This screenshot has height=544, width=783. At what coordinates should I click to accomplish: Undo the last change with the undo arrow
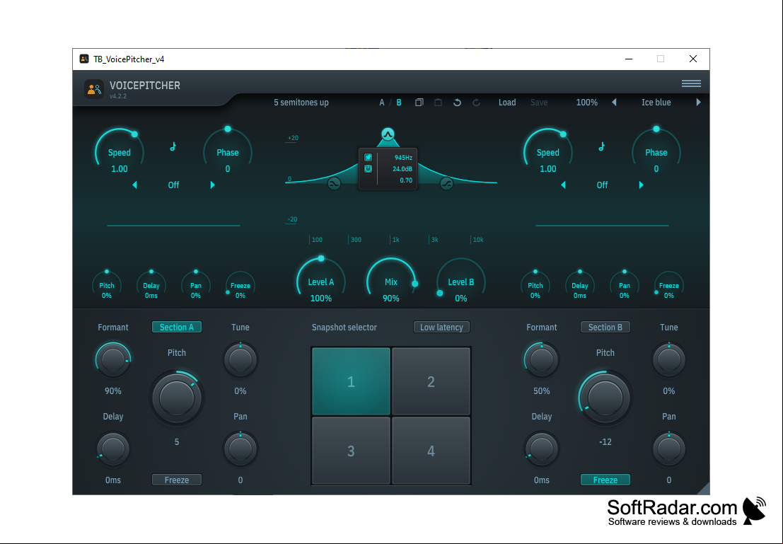tap(457, 103)
